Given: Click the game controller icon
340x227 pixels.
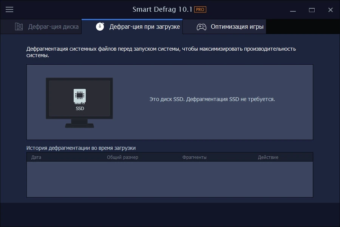Looking at the screenshot, I should click(201, 27).
